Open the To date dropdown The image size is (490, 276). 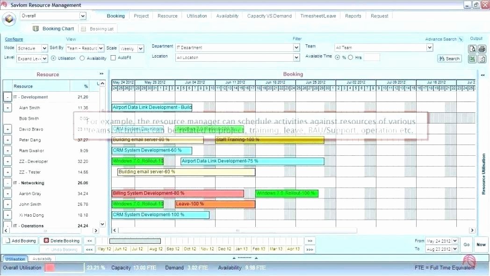pos(454,249)
